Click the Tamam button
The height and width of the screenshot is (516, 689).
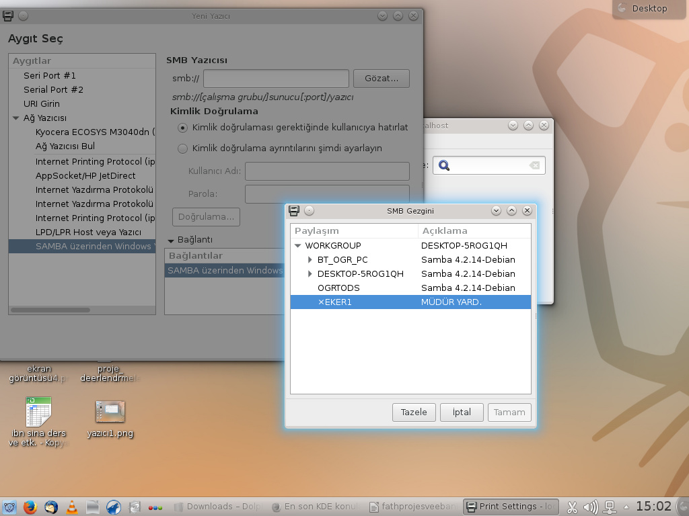tap(509, 413)
